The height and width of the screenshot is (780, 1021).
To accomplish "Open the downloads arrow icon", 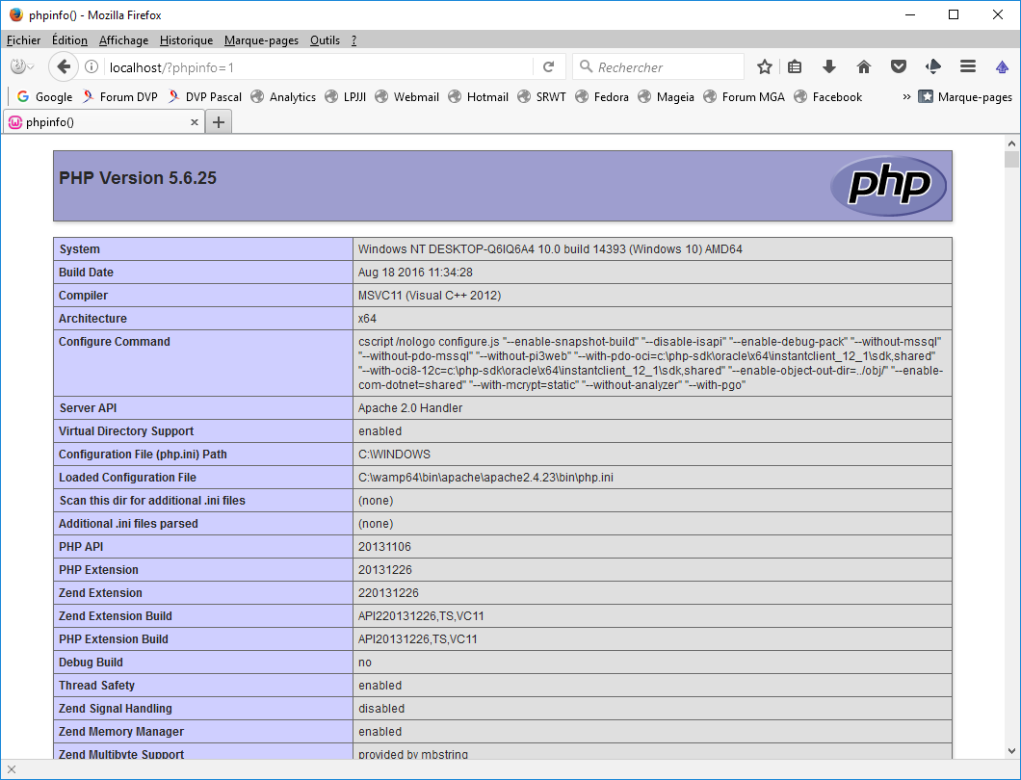I will [x=828, y=66].
